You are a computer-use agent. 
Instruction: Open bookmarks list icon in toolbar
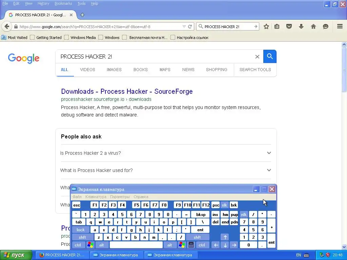pos(277,26)
